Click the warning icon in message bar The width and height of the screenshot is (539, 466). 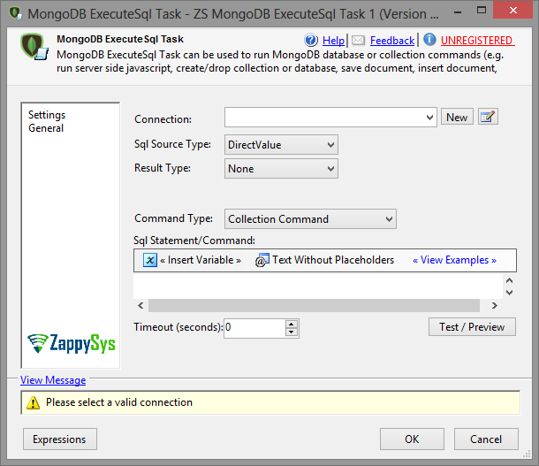(x=33, y=402)
